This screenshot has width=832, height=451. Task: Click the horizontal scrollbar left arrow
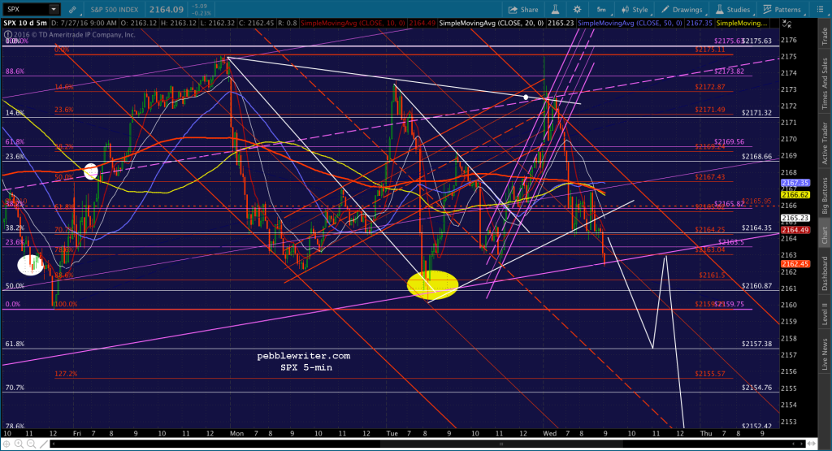(x=54, y=444)
